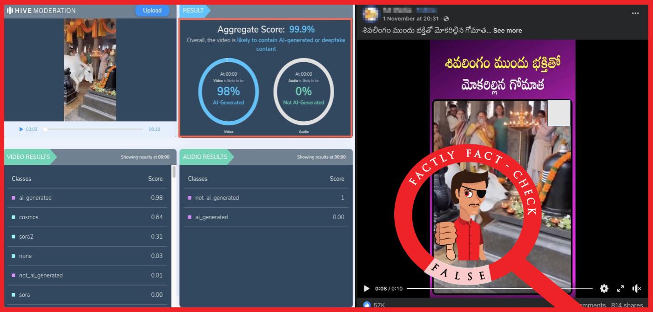Open Facebook video settings gear
This screenshot has width=653, height=312.
[x=604, y=288]
